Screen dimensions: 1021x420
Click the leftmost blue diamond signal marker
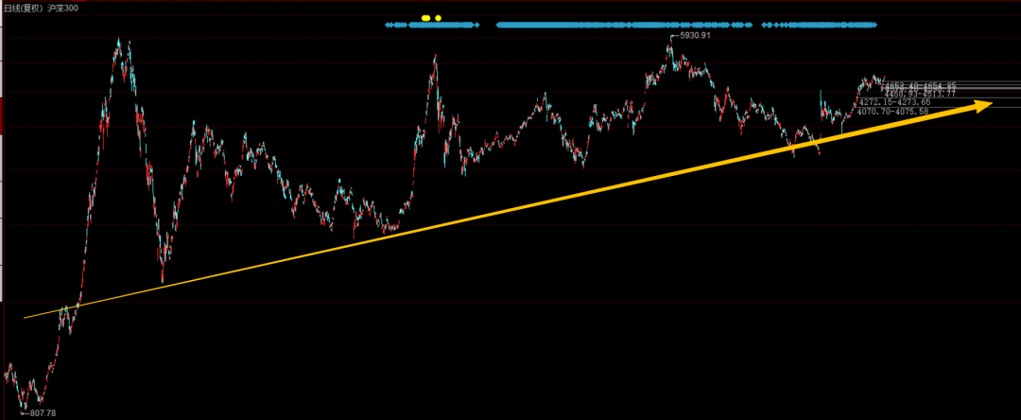[388, 25]
